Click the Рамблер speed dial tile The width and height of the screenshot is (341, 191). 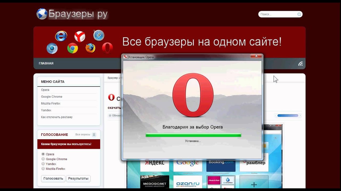click(x=254, y=162)
